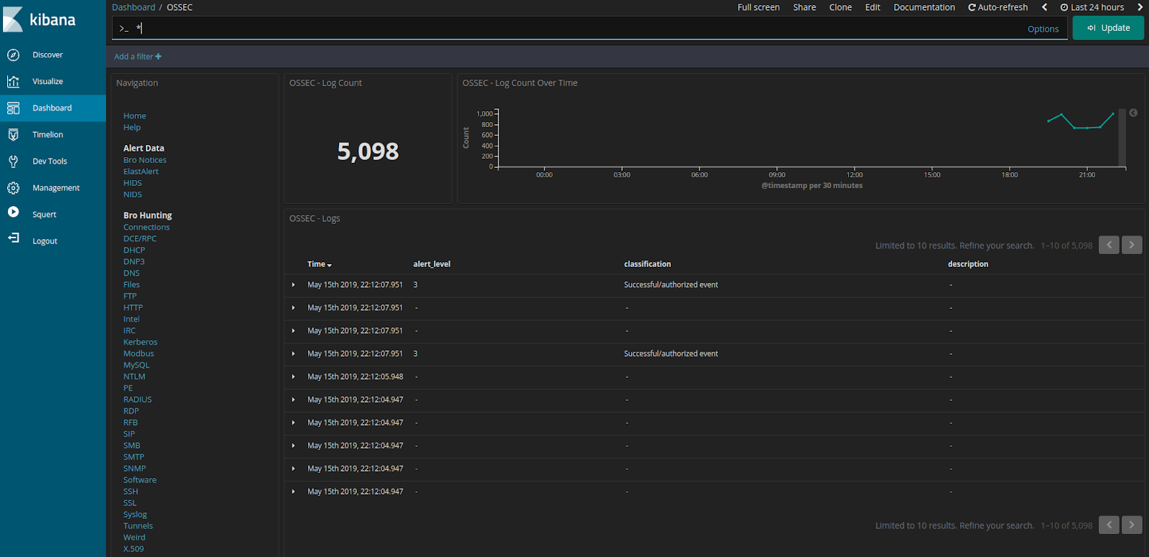1149x557 pixels.
Task: Open Kerberos hunting link
Action: 140,342
